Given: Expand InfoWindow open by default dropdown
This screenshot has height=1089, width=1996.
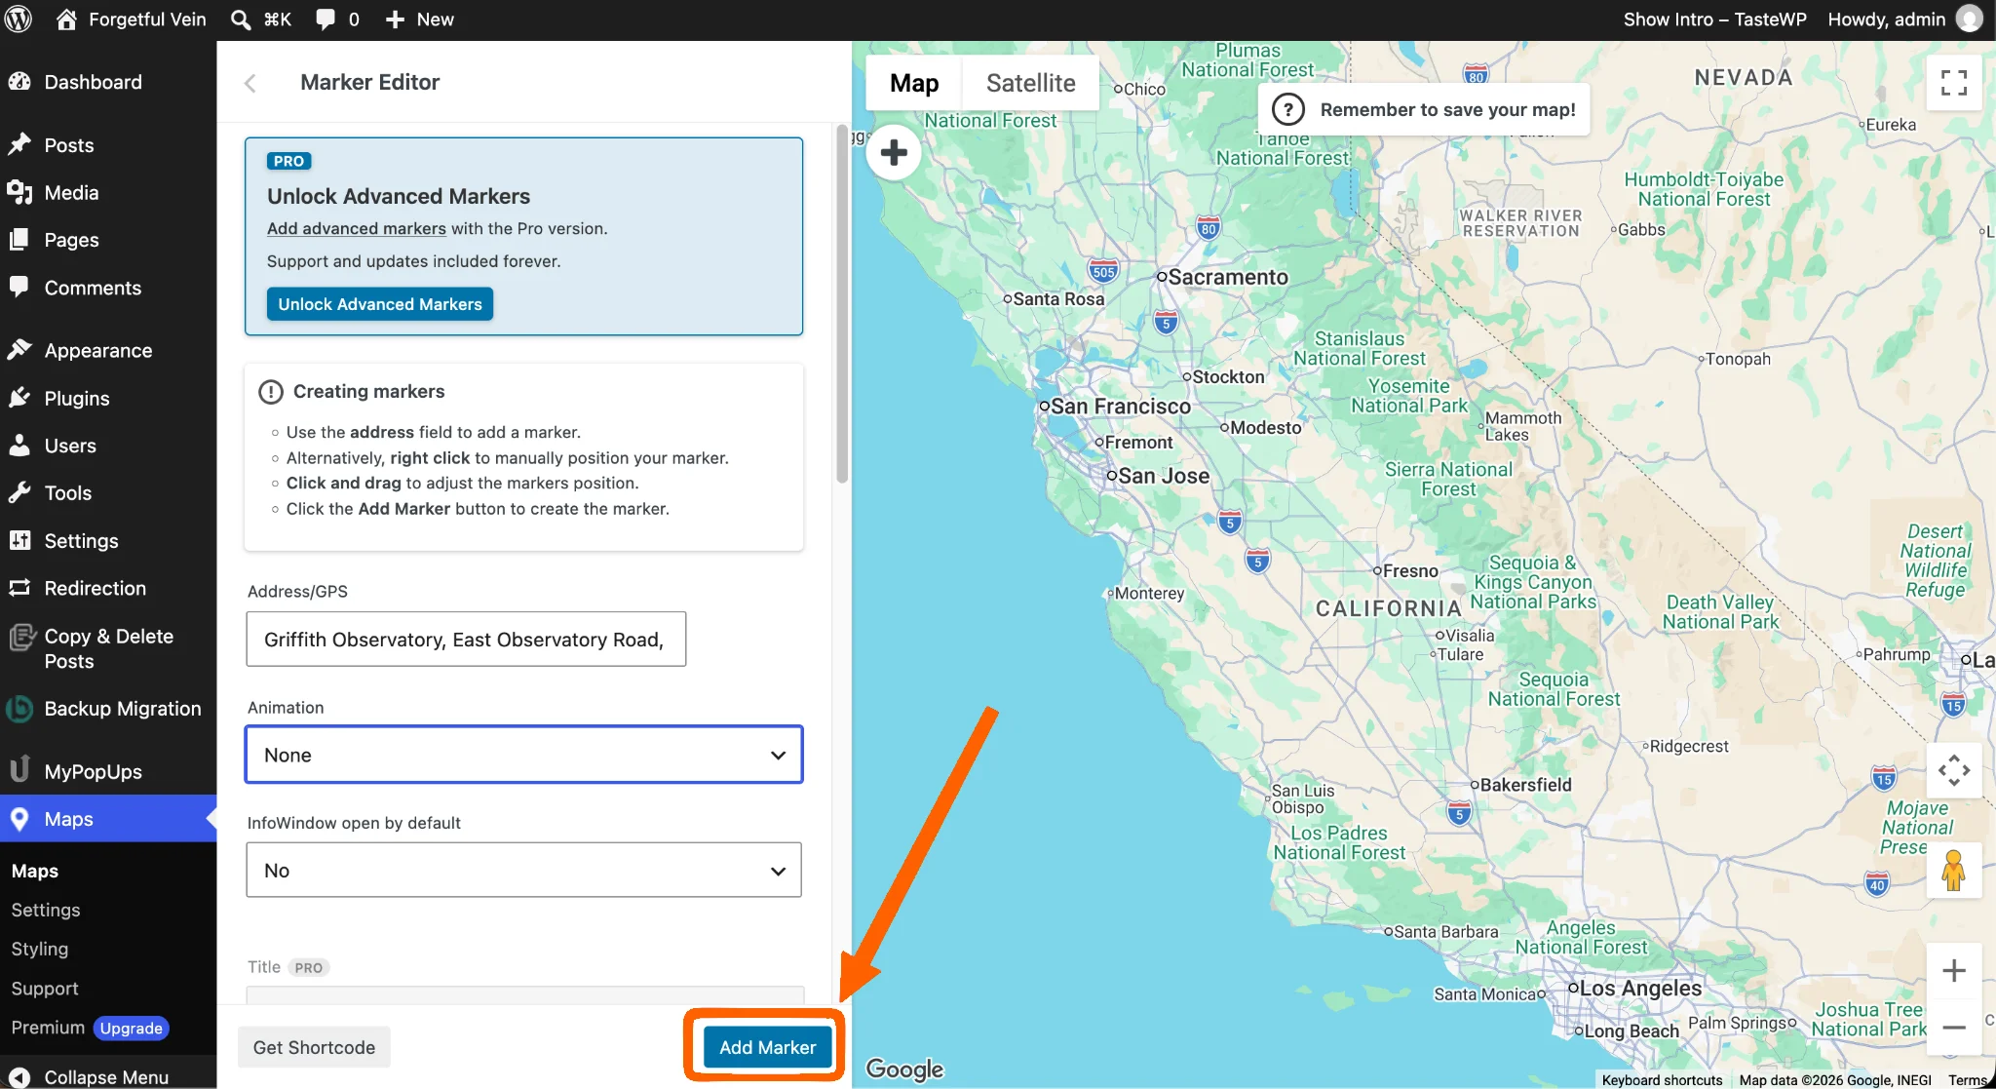Looking at the screenshot, I should pyautogui.click(x=524, y=870).
